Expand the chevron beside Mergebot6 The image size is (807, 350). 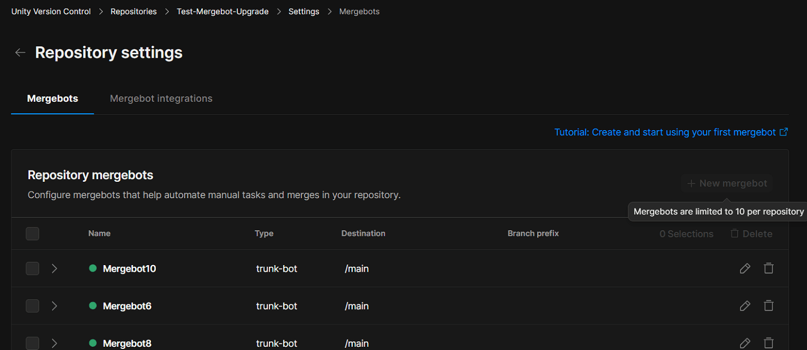(54, 306)
